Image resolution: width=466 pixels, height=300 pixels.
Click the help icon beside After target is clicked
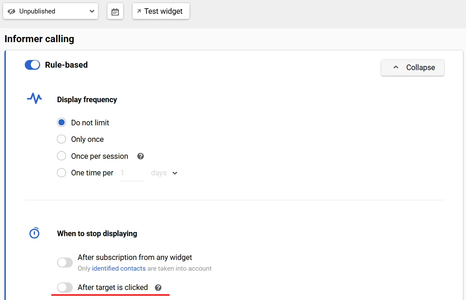coord(158,288)
